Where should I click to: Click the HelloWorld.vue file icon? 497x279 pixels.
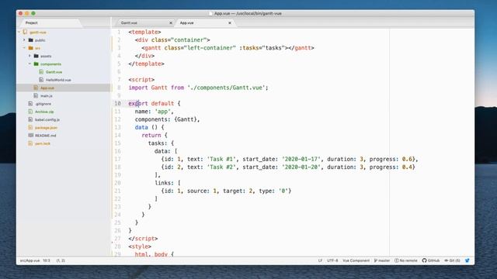(x=41, y=80)
